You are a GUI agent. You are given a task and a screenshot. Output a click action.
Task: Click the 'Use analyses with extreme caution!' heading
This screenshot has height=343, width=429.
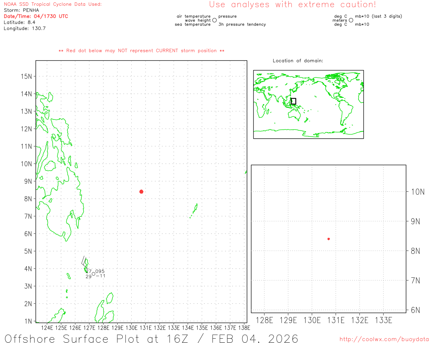[293, 5]
